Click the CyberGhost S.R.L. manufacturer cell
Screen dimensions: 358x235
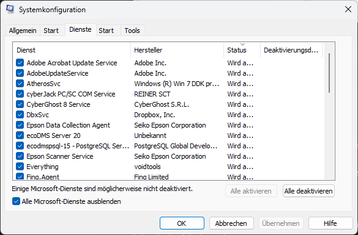[162, 104]
